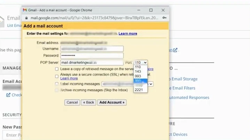Image resolution: width=250 pixels, height=140 pixels.
Task: Click the New Password field in background page
Action: click(x=12, y=135)
